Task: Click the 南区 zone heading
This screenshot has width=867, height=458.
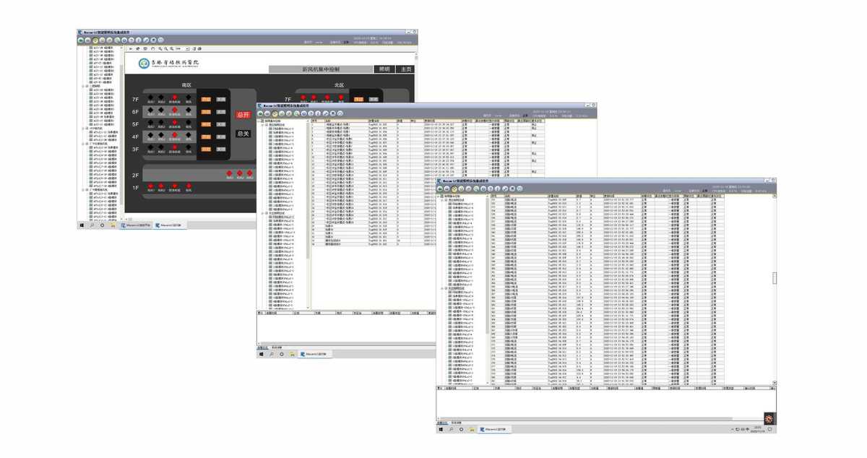Action: (186, 85)
